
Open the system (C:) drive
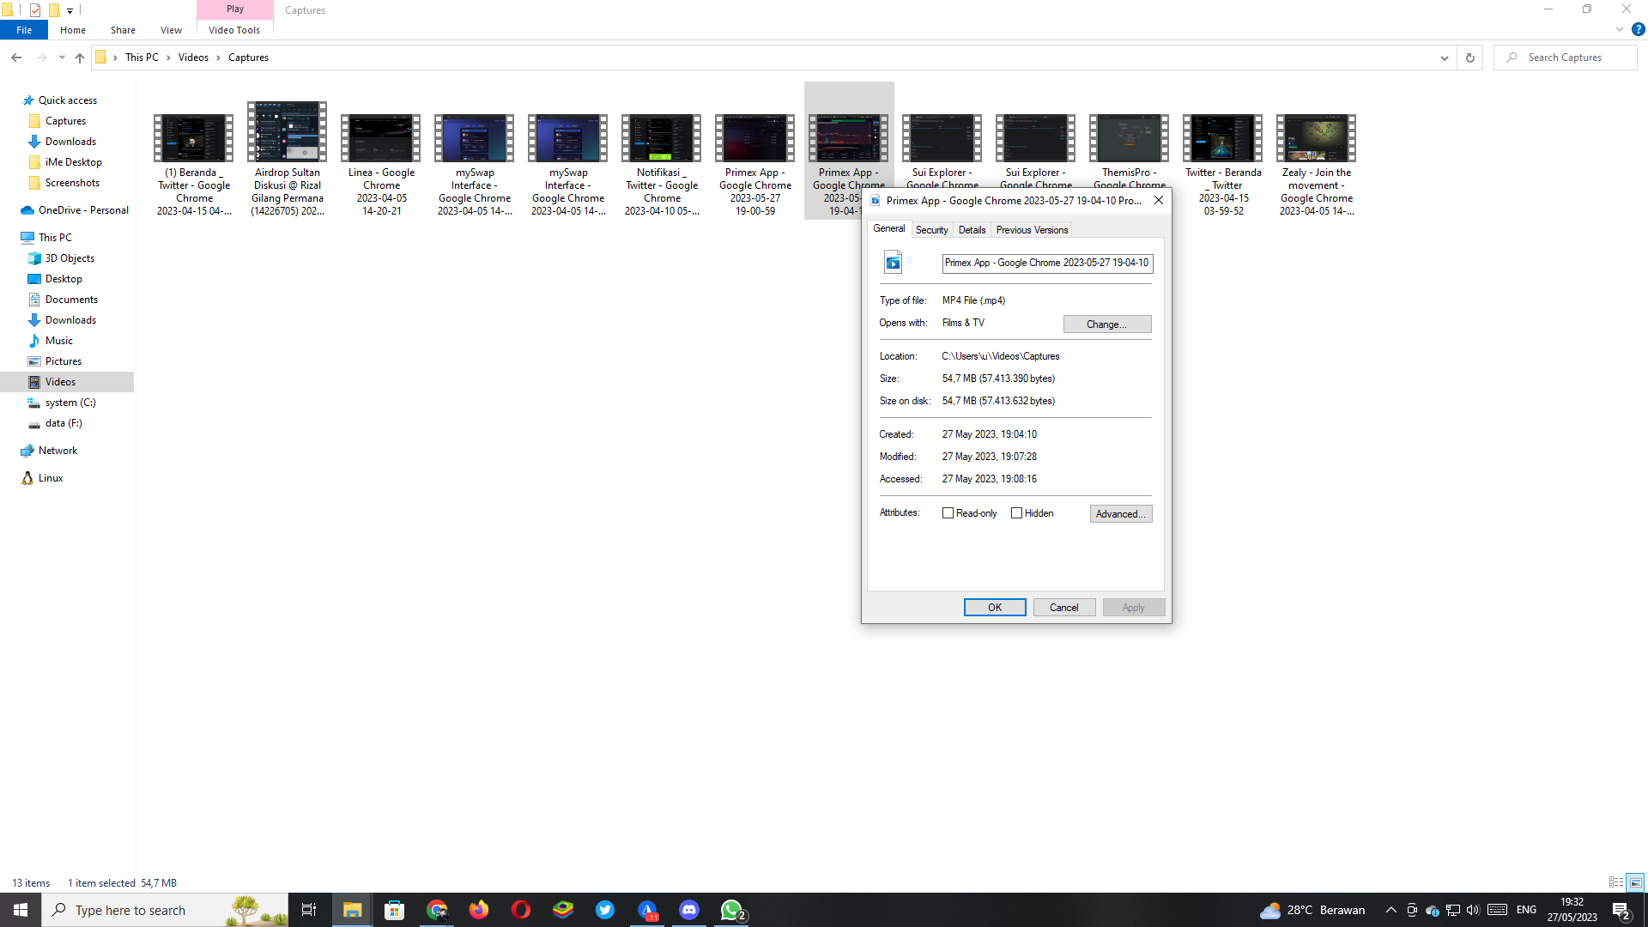70,403
